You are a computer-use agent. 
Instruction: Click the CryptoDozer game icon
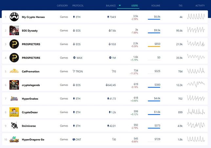(x=14, y=112)
